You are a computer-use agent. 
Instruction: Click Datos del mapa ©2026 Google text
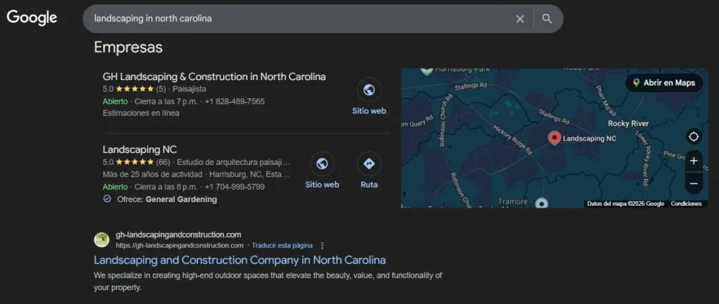pyautogui.click(x=626, y=204)
